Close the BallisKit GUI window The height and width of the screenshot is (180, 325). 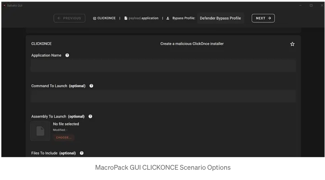pyautogui.click(x=321, y=5)
